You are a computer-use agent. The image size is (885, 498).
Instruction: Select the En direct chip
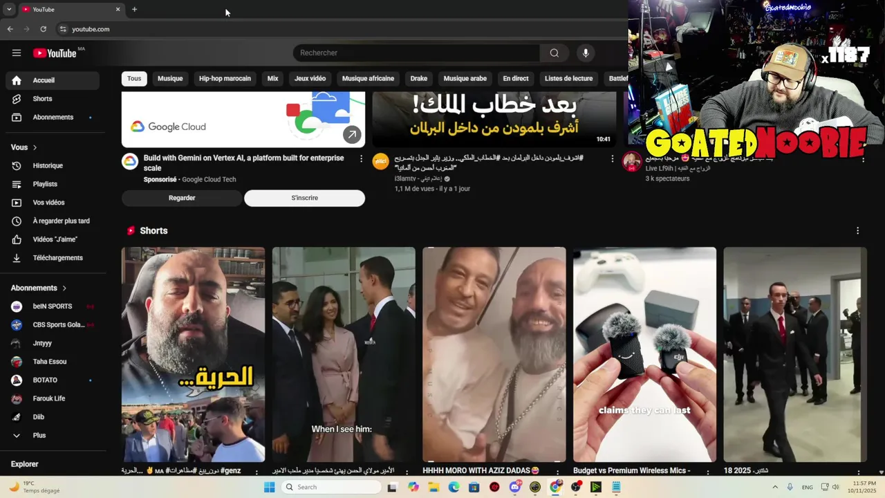tap(516, 79)
